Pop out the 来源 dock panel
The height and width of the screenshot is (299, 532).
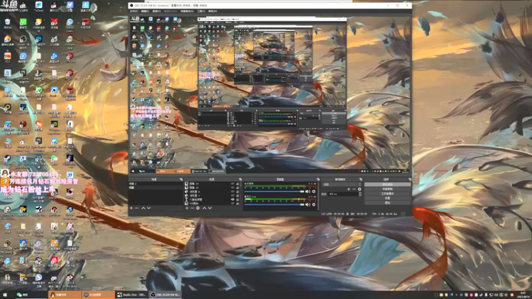tap(241, 179)
